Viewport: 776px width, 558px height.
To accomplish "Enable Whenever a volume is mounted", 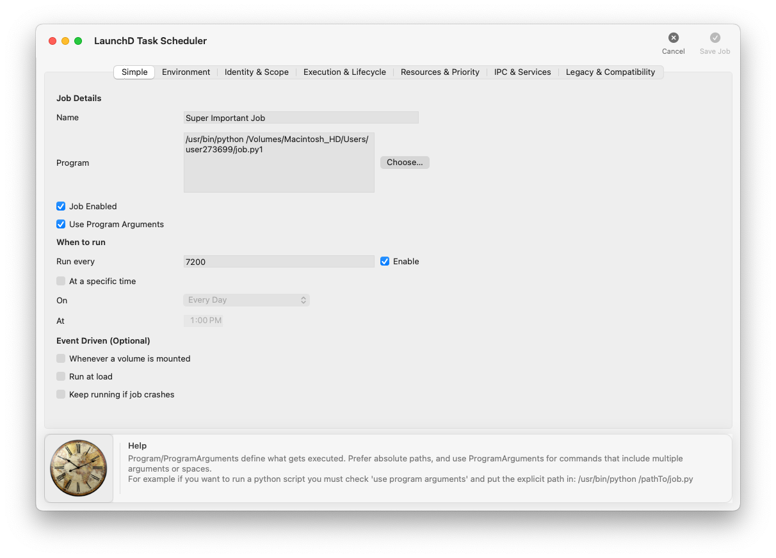I will coord(60,358).
